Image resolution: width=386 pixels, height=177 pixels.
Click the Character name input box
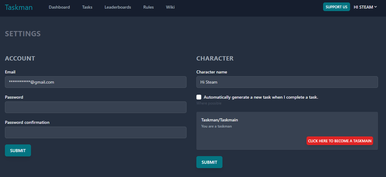(287, 82)
